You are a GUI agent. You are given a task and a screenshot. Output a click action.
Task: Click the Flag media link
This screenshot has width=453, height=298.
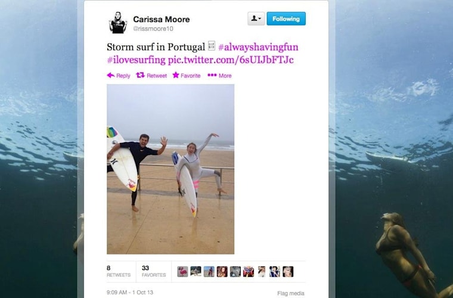(x=291, y=293)
